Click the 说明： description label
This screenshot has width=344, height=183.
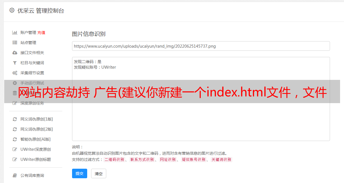pyautogui.click(x=78, y=147)
